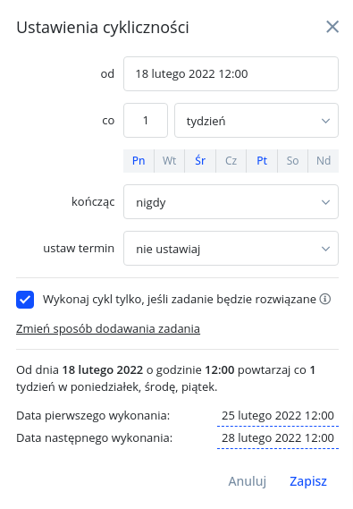The height and width of the screenshot is (509, 353).
Task: Edit next execution date 28 lutego 2022
Action: pos(278,438)
